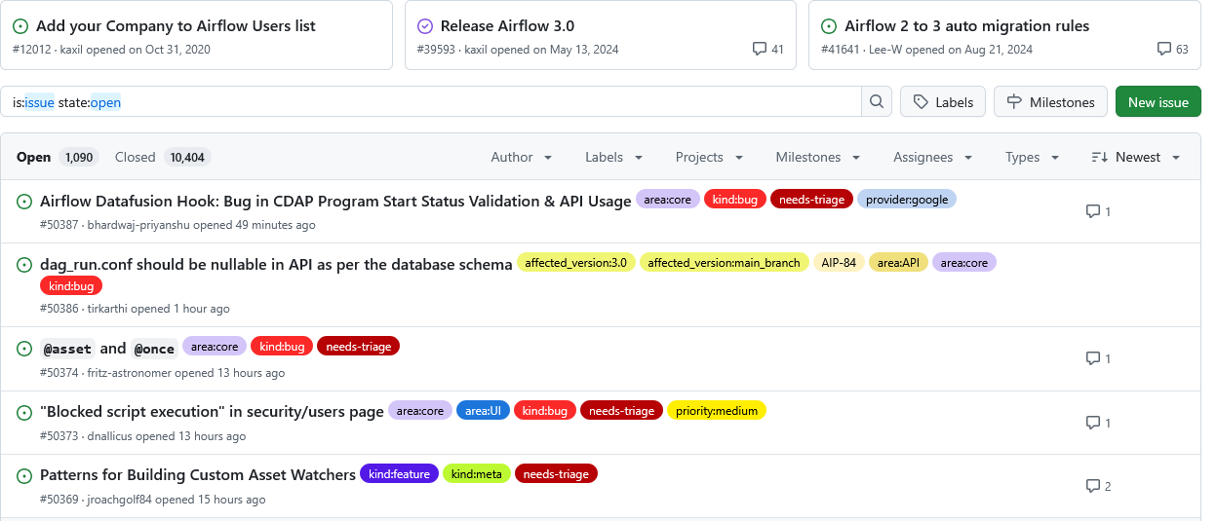Click affected_version:3.0 label
Image resolution: width=1217 pixels, height=521 pixels.
click(x=576, y=262)
